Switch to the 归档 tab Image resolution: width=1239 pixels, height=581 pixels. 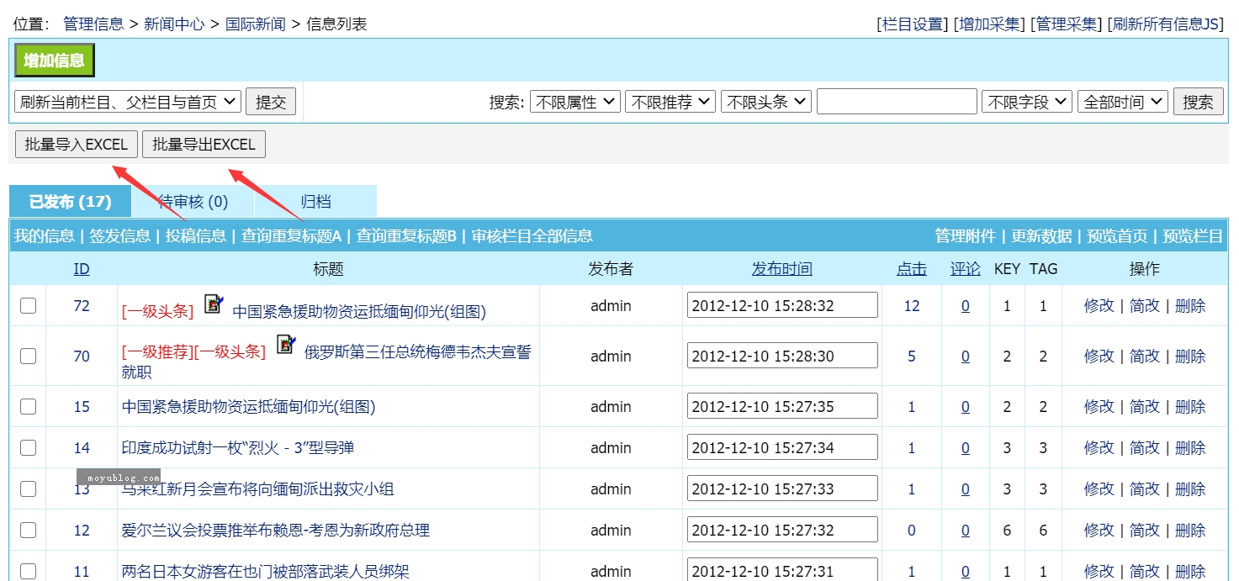[x=316, y=202]
